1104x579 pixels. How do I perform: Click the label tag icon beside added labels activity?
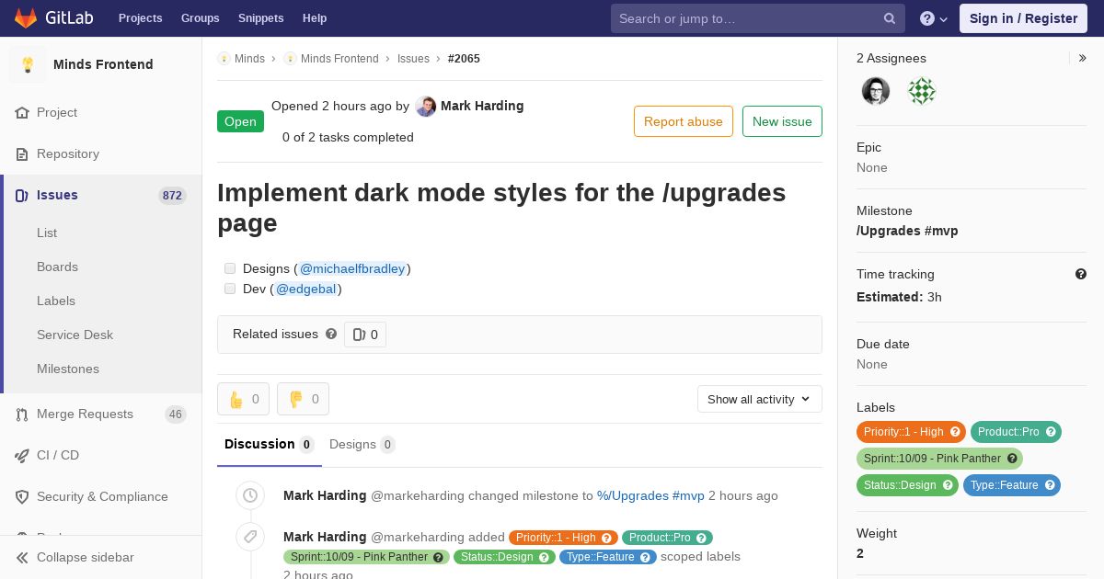(x=250, y=537)
